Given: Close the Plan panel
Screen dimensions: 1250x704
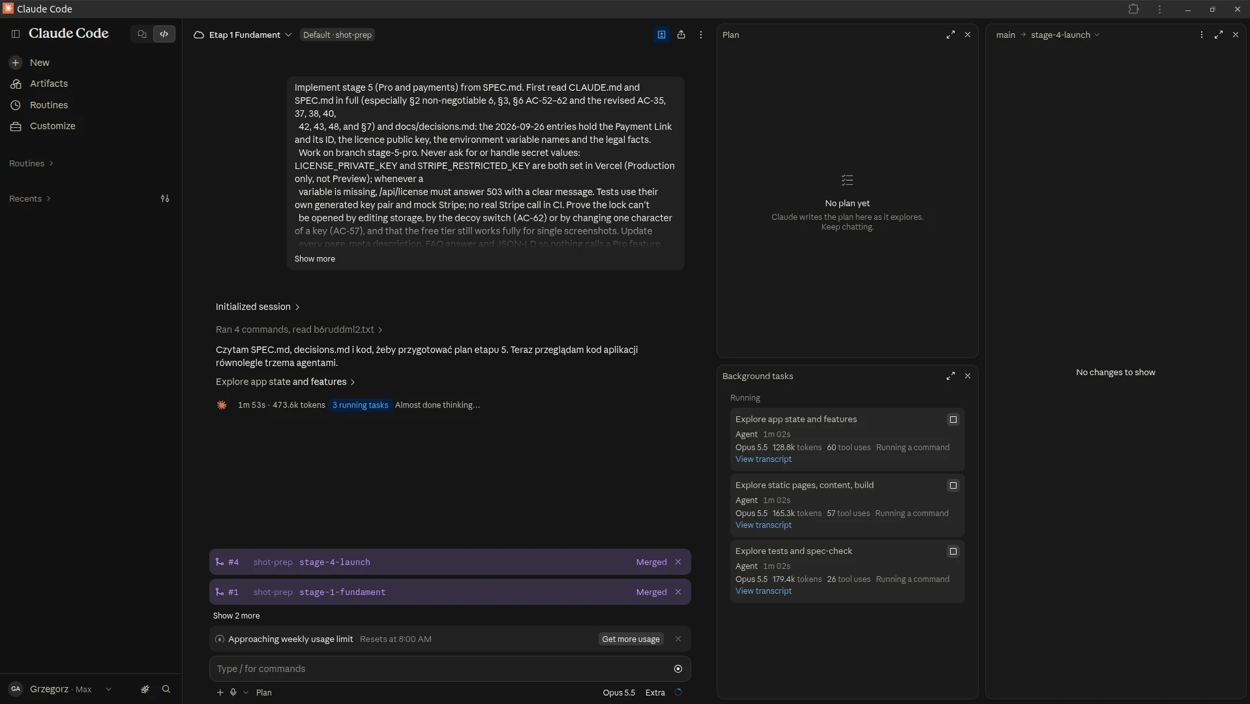Looking at the screenshot, I should point(968,35).
